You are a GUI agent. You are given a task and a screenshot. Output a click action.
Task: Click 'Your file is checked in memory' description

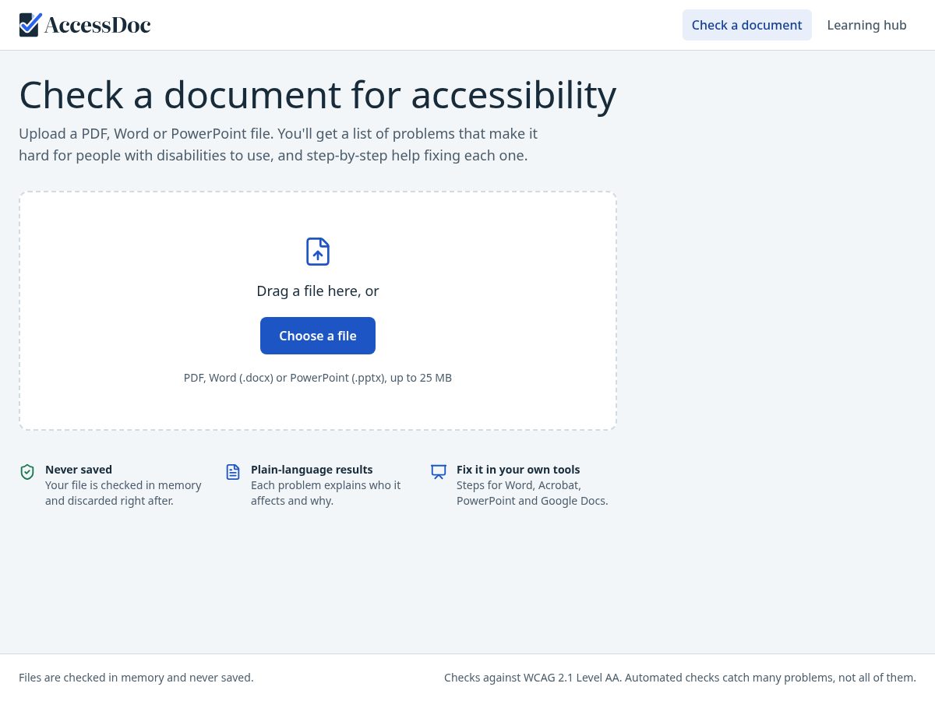pyautogui.click(x=123, y=493)
